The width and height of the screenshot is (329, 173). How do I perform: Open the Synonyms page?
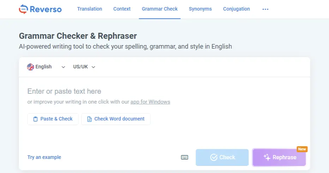click(200, 9)
